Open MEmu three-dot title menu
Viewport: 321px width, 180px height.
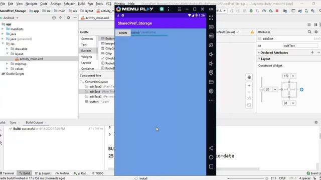point(169,9)
